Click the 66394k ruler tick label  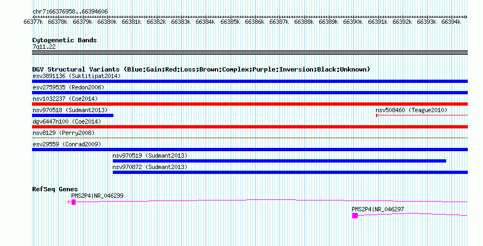(452, 22)
